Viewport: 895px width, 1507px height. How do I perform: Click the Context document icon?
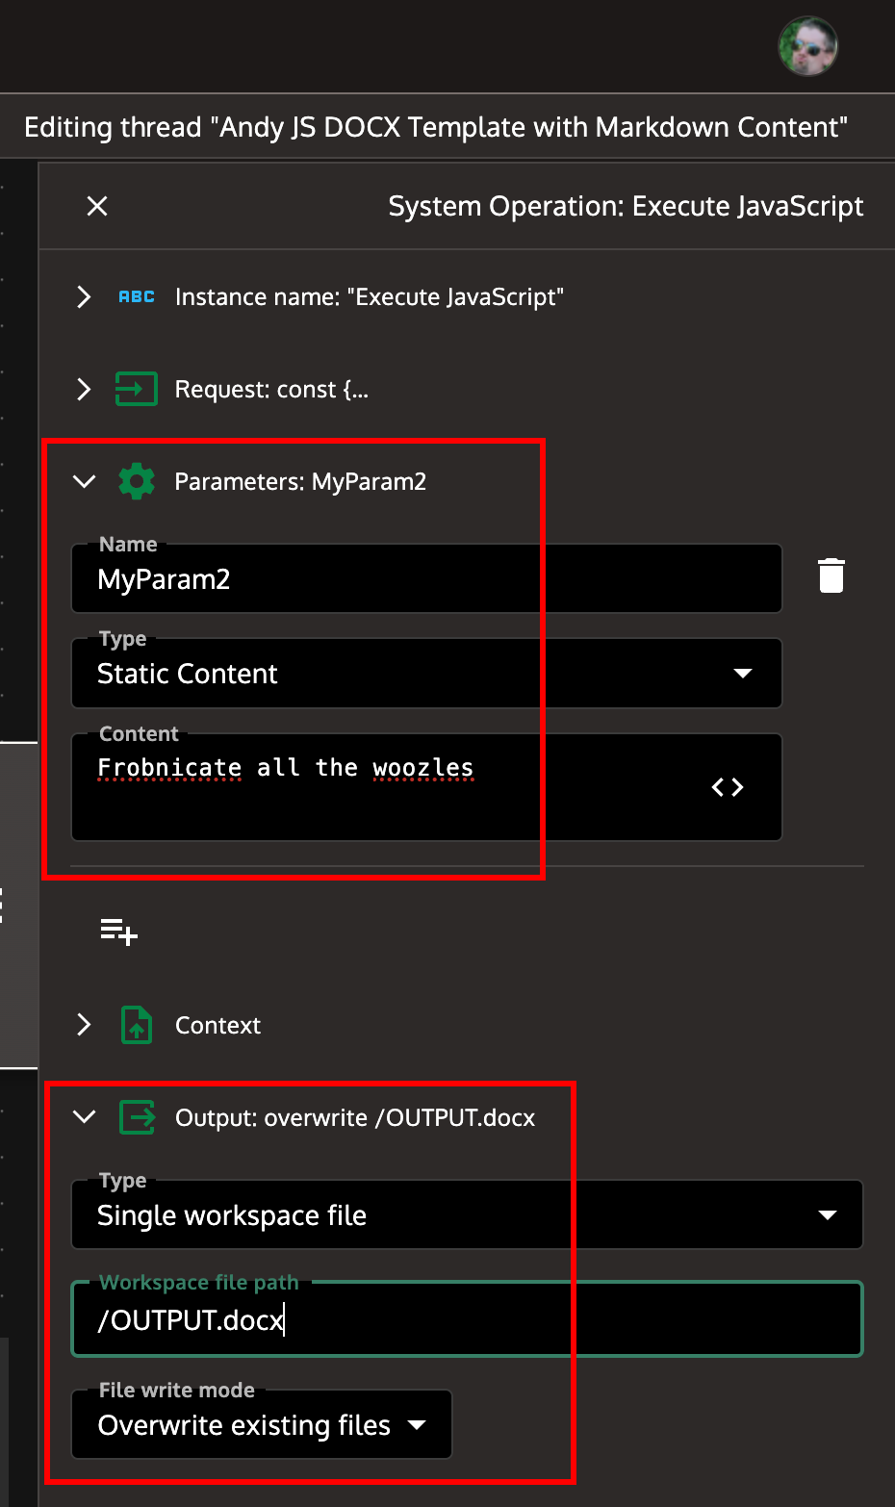click(136, 1025)
